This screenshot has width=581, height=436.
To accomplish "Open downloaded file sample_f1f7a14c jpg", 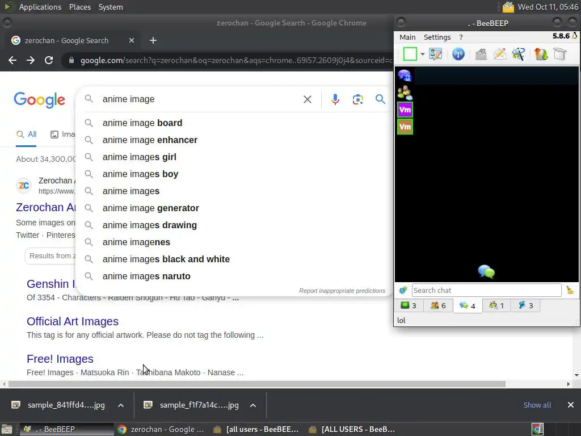I will tap(191, 405).
